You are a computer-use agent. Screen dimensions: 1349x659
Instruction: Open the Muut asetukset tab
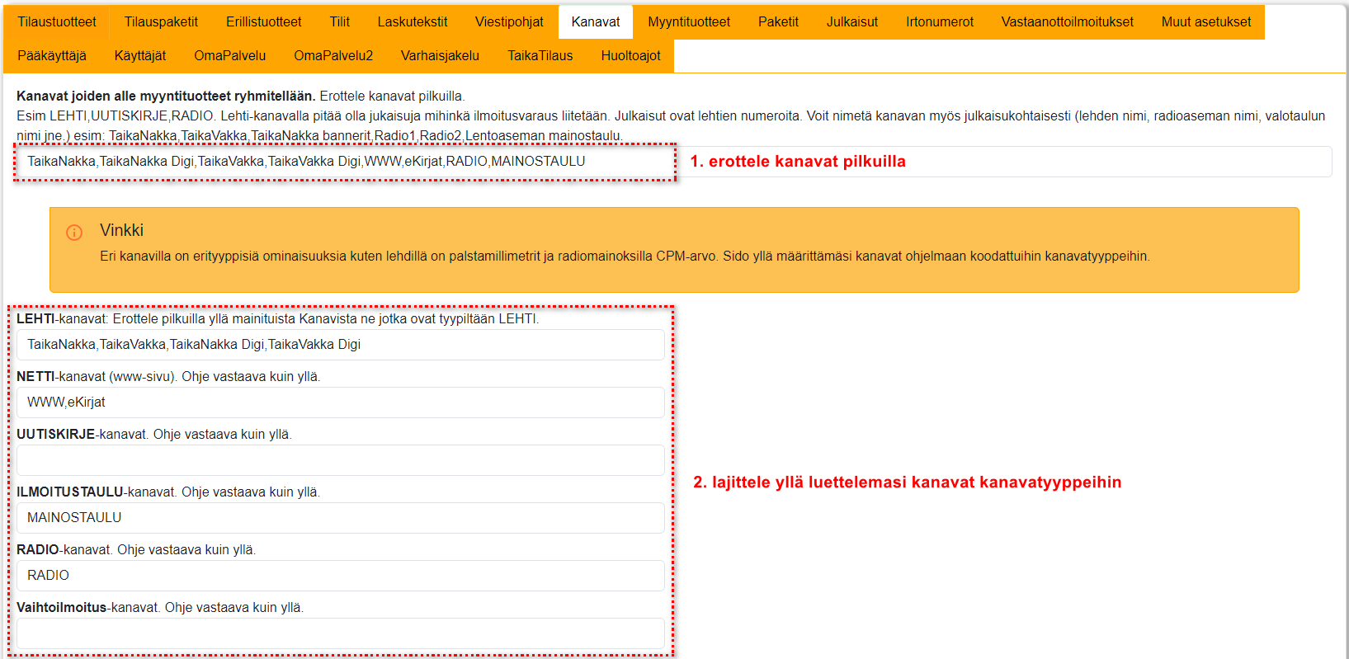(x=1206, y=22)
